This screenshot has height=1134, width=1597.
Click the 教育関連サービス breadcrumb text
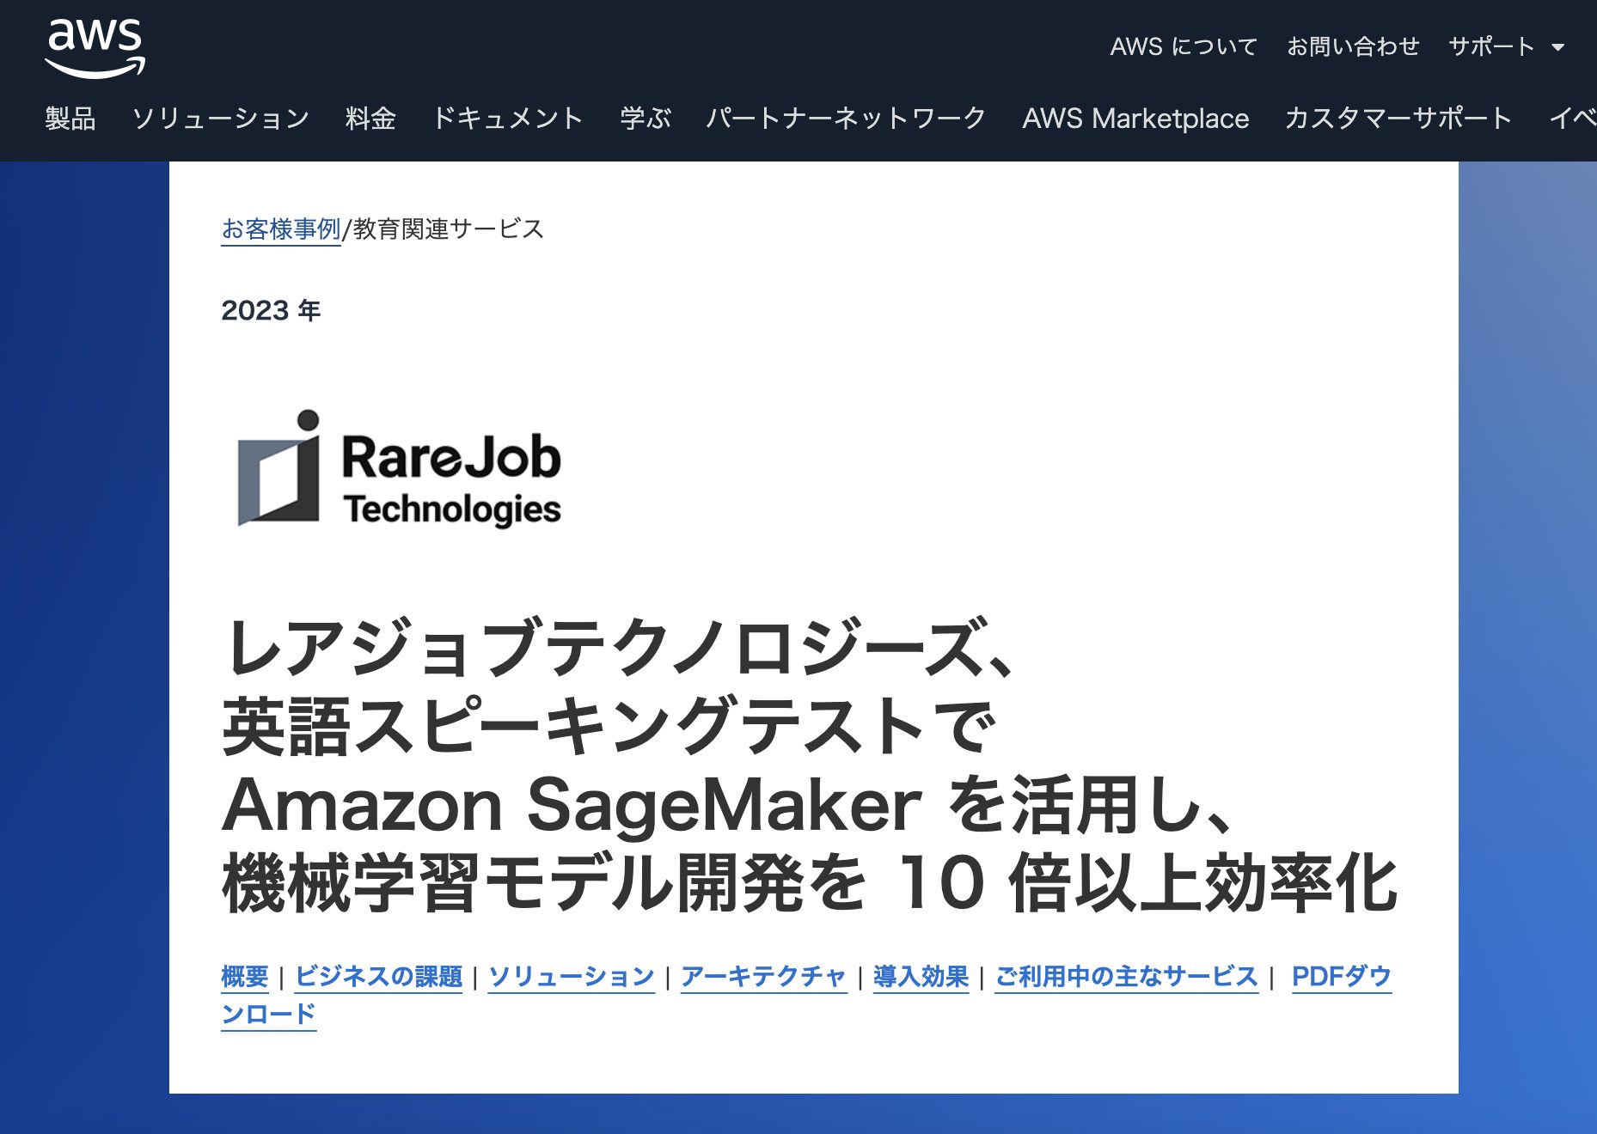449,229
